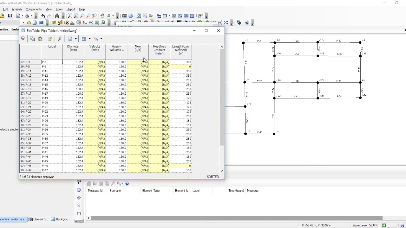Click label cell 'P-24' in table

pos(52,121)
